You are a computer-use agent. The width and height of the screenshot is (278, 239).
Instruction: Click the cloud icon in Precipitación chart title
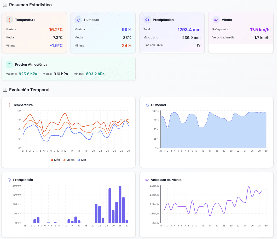9,180
